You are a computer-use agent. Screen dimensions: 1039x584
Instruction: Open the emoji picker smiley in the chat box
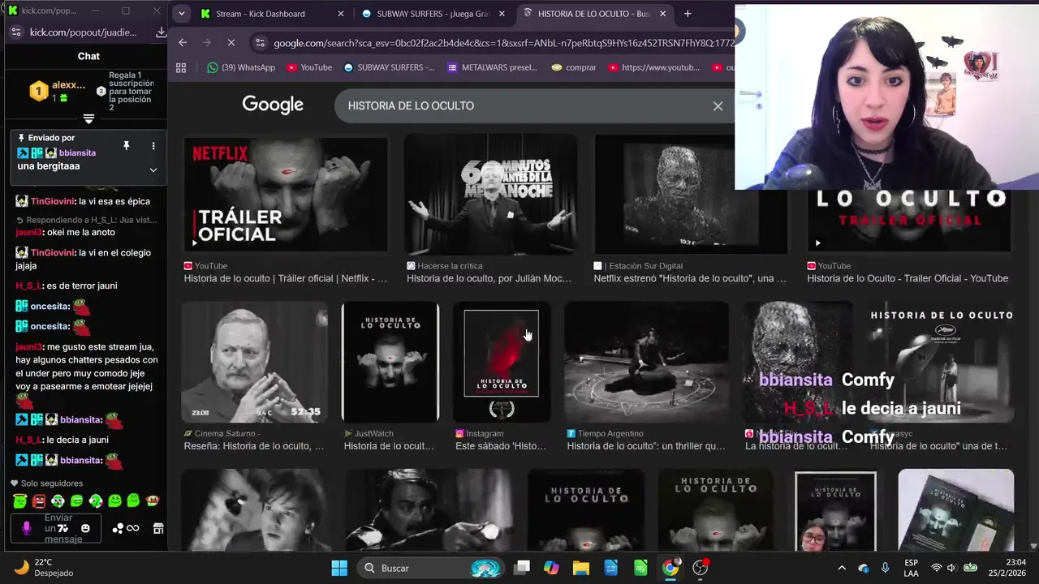click(x=85, y=528)
